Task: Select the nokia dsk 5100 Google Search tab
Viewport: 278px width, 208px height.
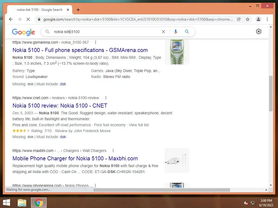Action: coord(39,10)
